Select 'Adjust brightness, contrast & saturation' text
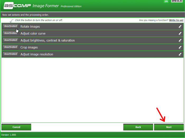Image resolution: width=185 pixels, height=138 pixels. 48,41
